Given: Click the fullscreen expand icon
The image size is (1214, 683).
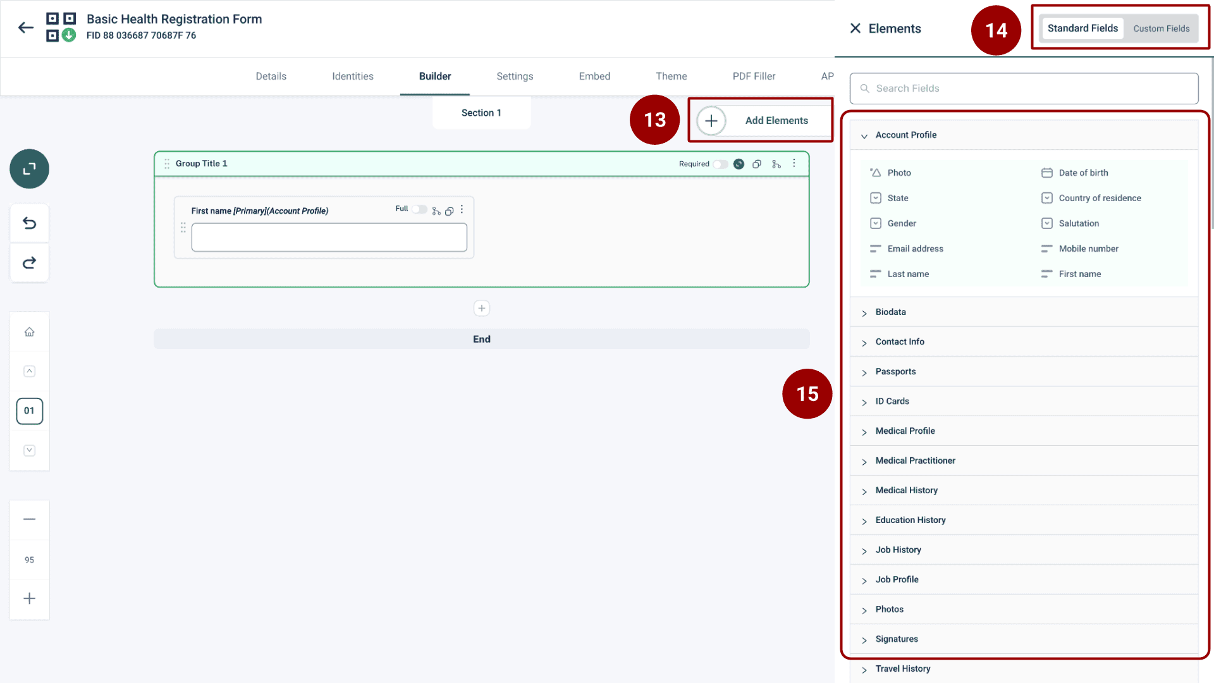Looking at the screenshot, I should click(29, 169).
